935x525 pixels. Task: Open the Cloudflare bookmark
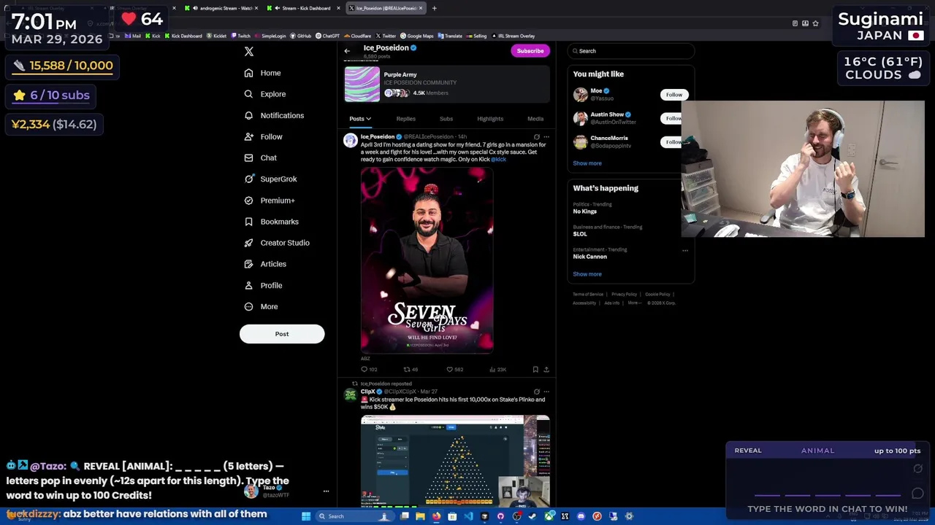pyautogui.click(x=357, y=36)
